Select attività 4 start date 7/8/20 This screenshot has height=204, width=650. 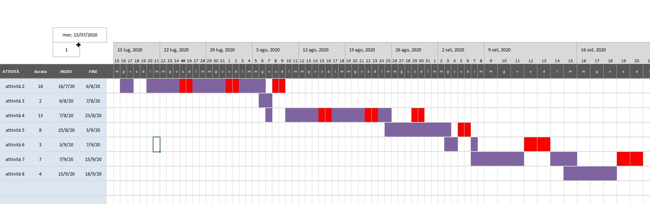coord(66,115)
